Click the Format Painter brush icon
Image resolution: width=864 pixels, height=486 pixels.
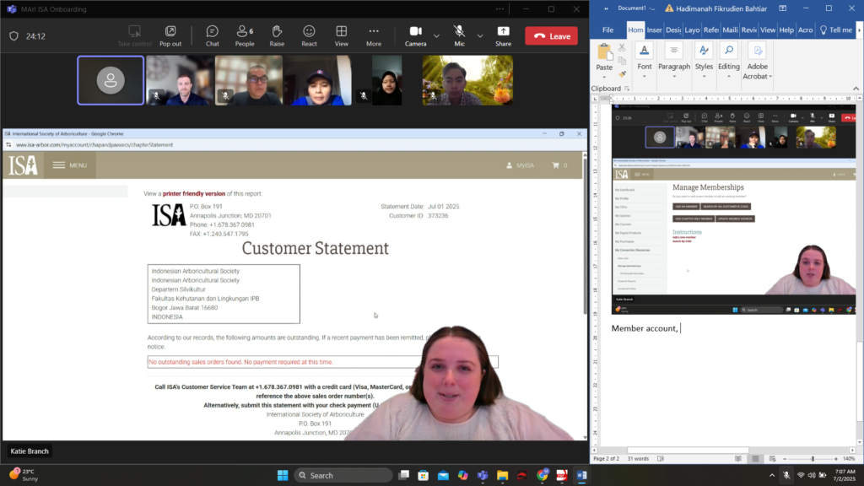pos(622,74)
